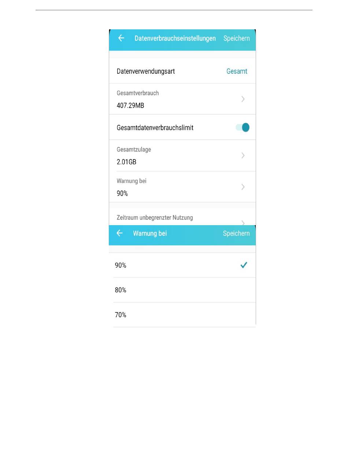This screenshot has height=473, width=348.
Task: Save Datenverbrauchseinstellungen with Speichern
Action: point(237,38)
